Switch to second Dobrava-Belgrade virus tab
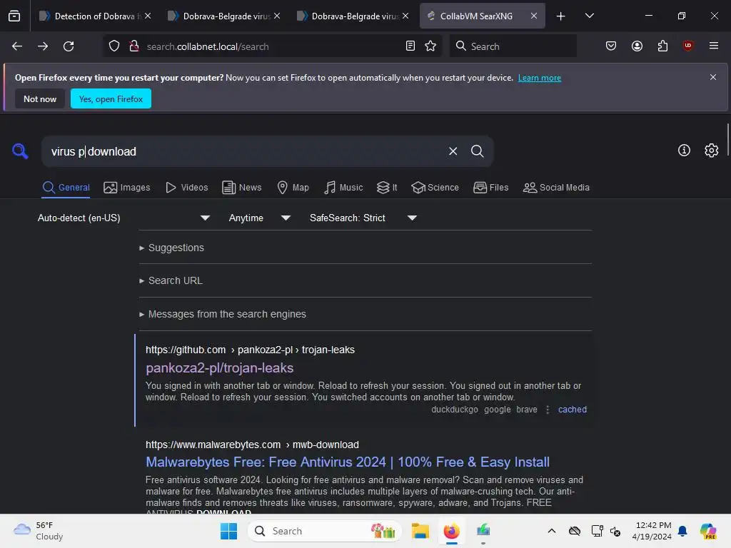Image resolution: width=731 pixels, height=548 pixels. 353,16
